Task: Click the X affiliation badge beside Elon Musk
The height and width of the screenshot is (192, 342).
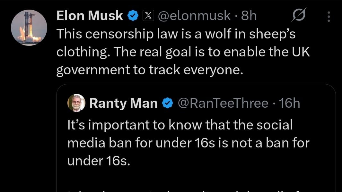Action: click(148, 16)
